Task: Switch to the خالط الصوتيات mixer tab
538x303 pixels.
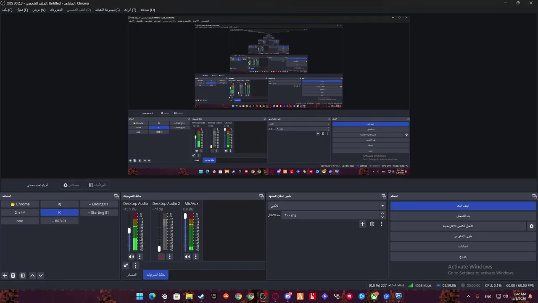Action: click(x=156, y=275)
